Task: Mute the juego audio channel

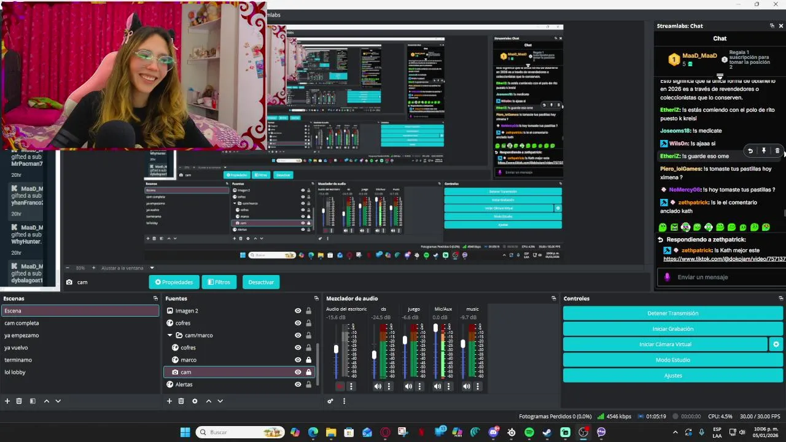Action: pyautogui.click(x=408, y=386)
